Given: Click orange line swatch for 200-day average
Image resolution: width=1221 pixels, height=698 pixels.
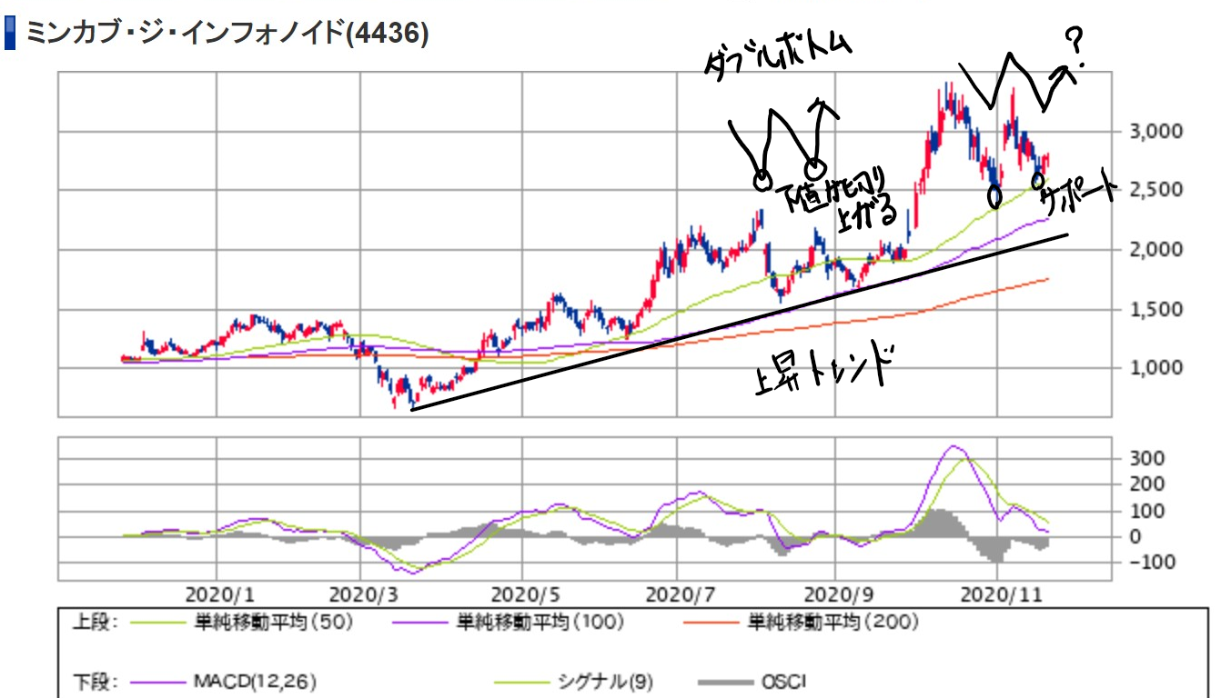Looking at the screenshot, I should [x=711, y=623].
